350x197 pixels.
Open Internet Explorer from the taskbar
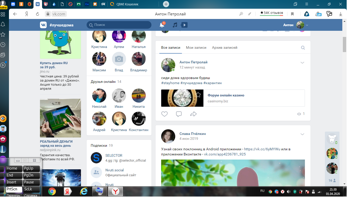84,191
